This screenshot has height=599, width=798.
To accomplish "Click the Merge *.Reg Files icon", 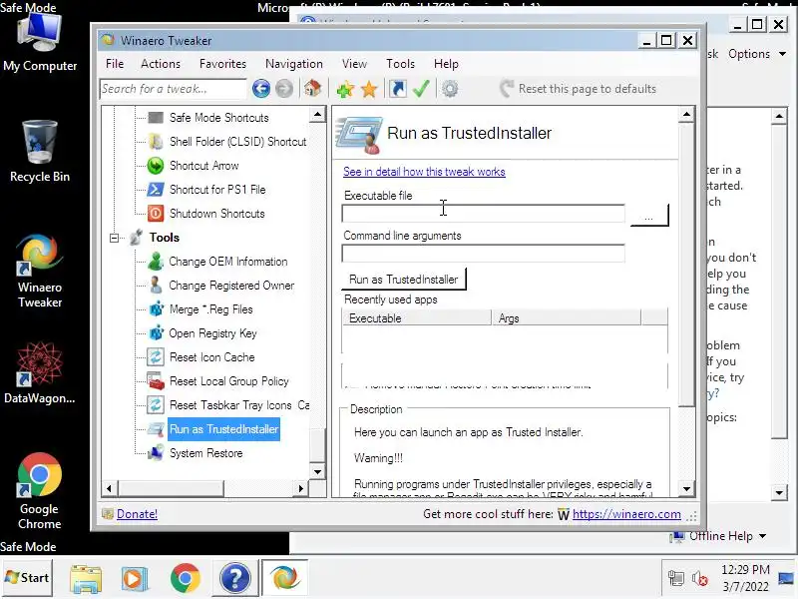I will coord(156,309).
